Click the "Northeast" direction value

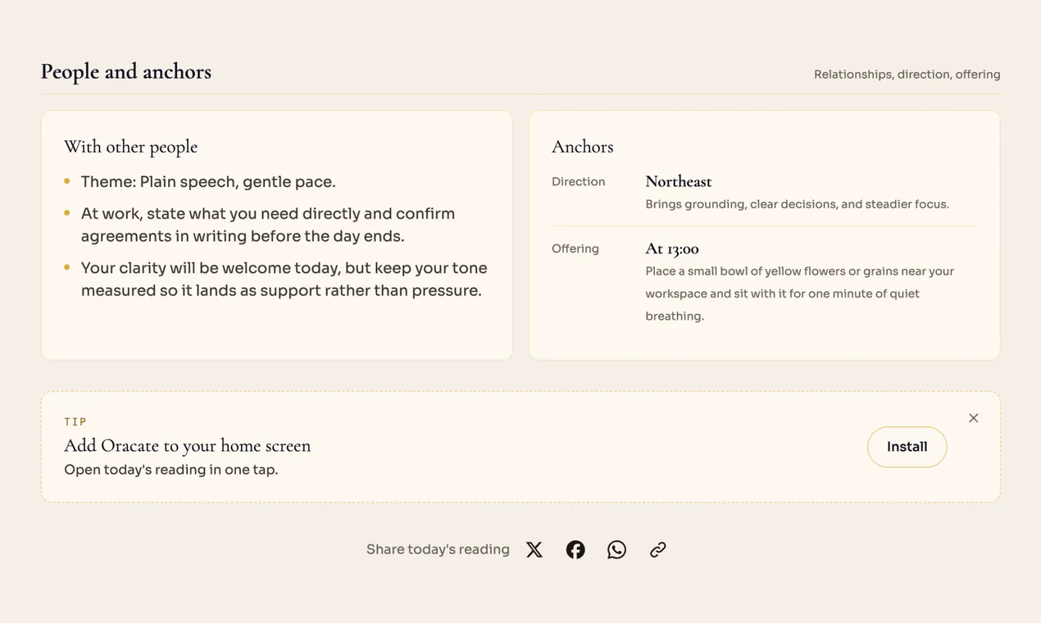tap(678, 181)
